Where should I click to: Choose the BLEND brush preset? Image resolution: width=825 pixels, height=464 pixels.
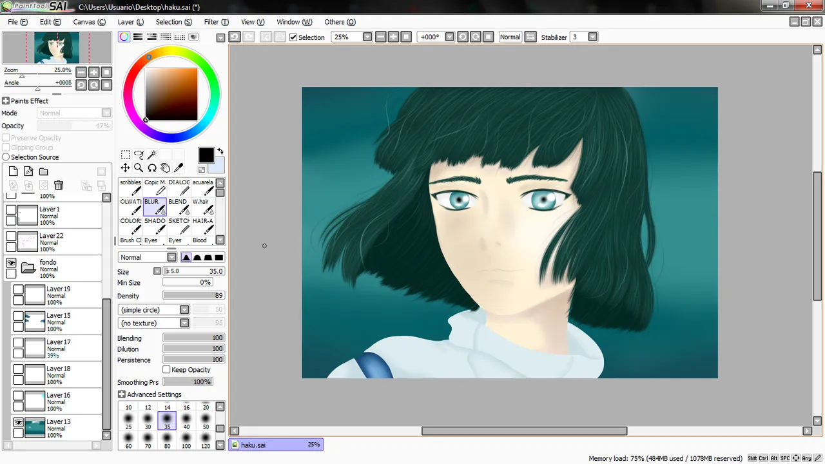coord(178,206)
